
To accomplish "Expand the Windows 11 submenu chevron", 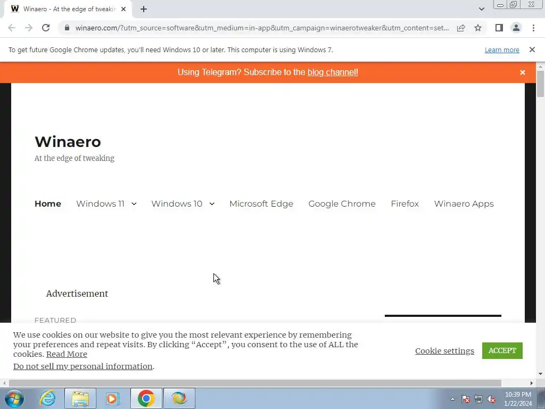I will coord(134,204).
